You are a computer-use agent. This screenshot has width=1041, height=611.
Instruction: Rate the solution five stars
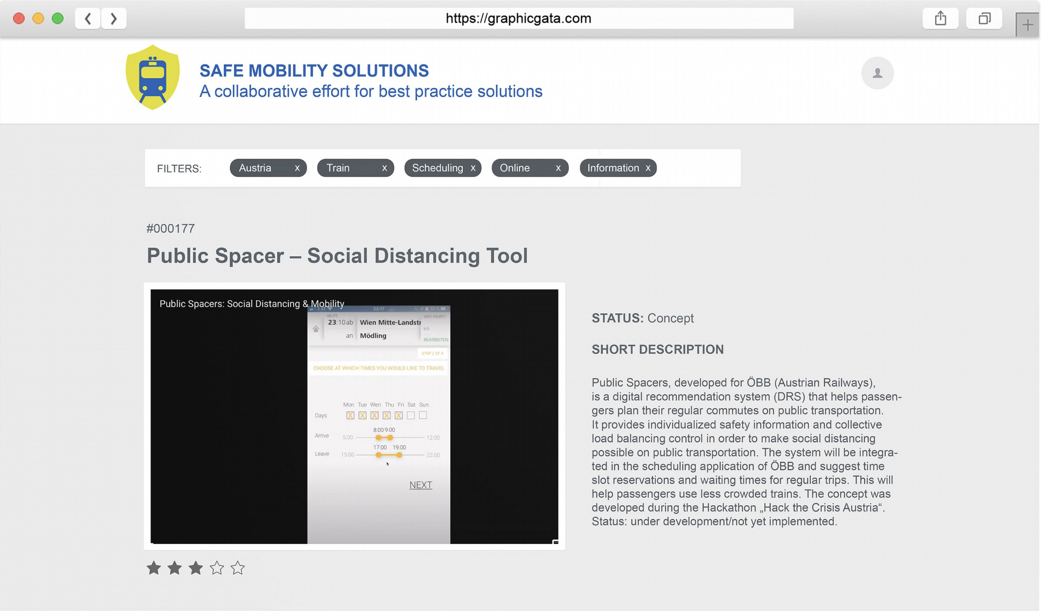[x=237, y=568]
